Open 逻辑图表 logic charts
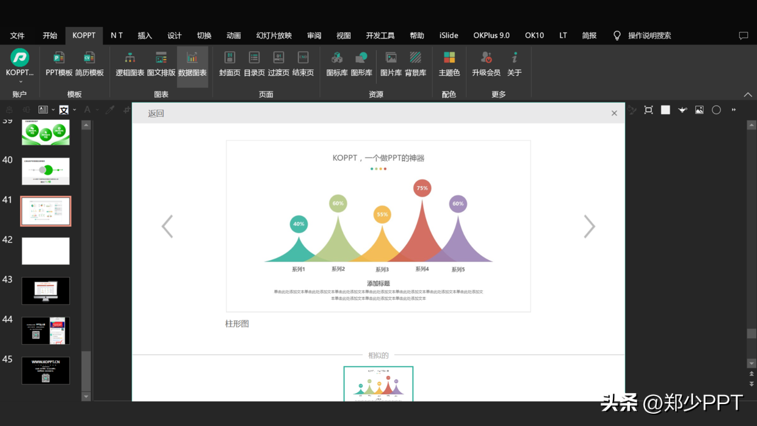 tap(130, 63)
